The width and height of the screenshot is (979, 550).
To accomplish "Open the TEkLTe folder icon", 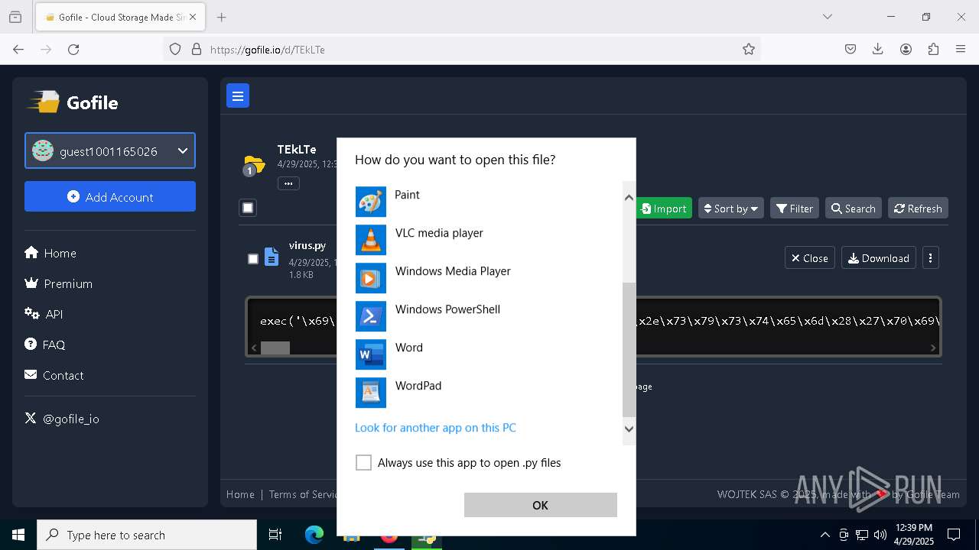I will pyautogui.click(x=253, y=164).
